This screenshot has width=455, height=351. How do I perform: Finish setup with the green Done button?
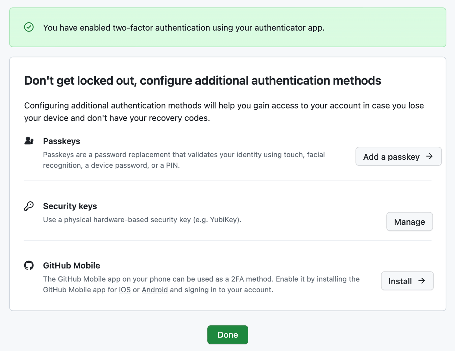[227, 335]
